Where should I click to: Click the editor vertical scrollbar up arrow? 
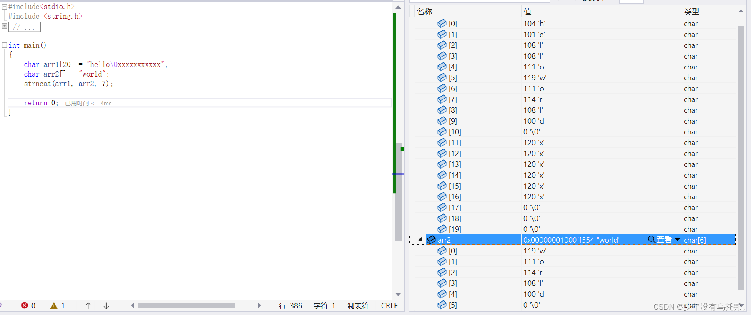point(398,7)
